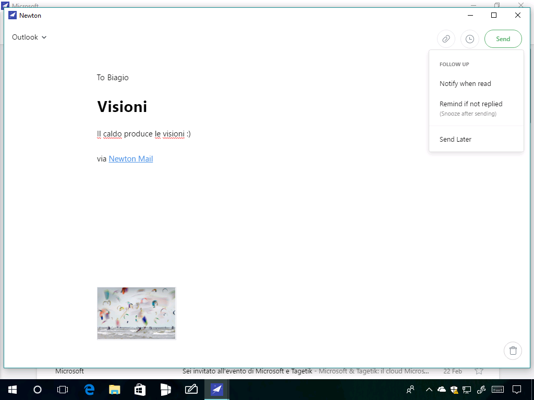Click the OneDrive cloud tray icon
Screen dimensions: 534x400
[x=442, y=390]
